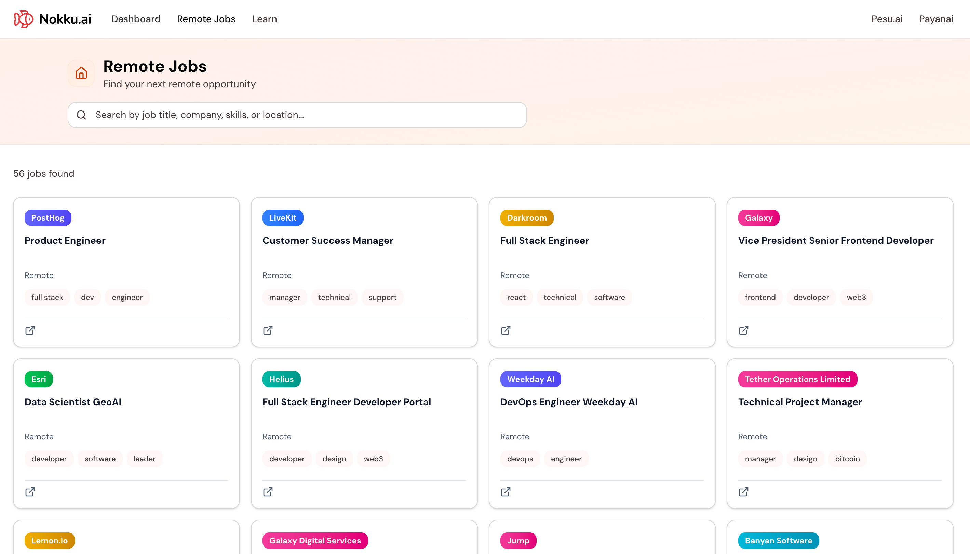Open the Payanai link

[x=936, y=19]
